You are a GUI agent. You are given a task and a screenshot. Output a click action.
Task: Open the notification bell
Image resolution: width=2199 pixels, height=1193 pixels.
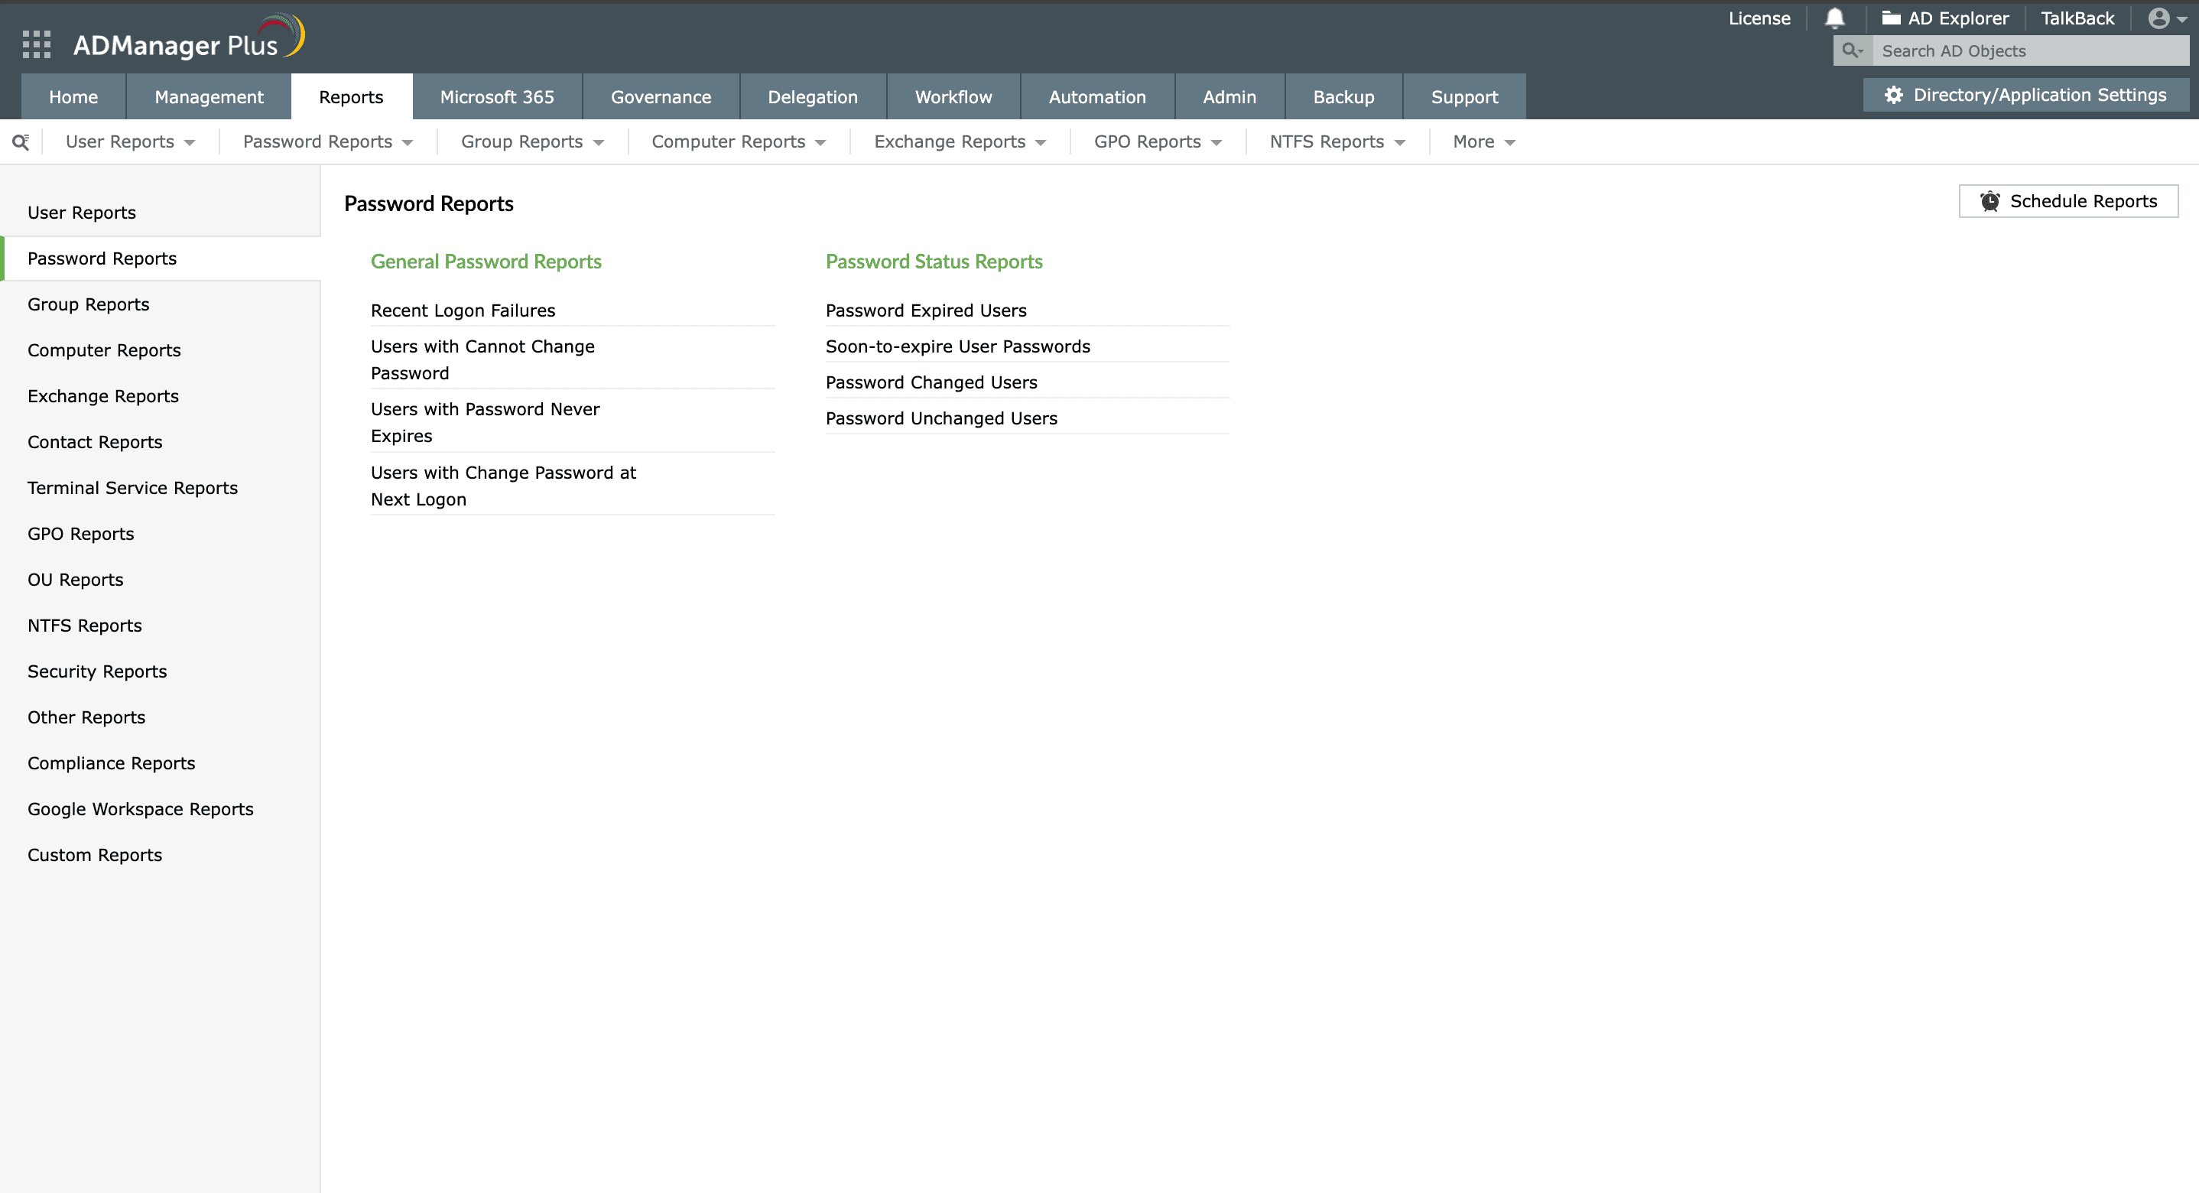pyautogui.click(x=1834, y=18)
